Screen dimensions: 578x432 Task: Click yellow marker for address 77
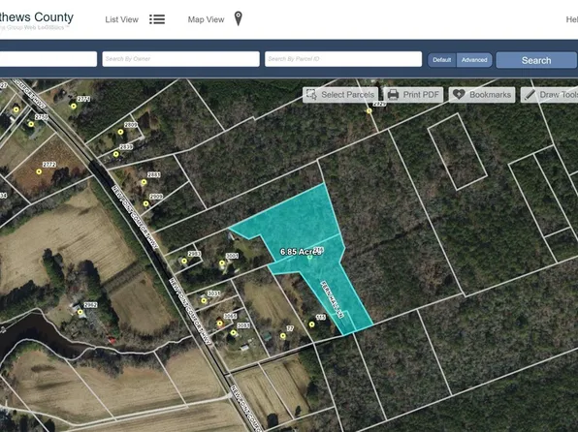(283, 335)
